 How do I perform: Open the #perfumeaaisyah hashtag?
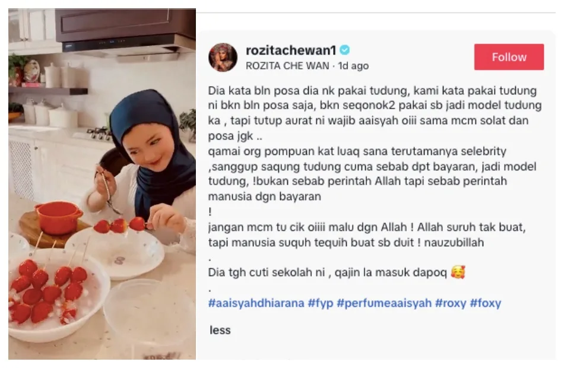point(384,303)
